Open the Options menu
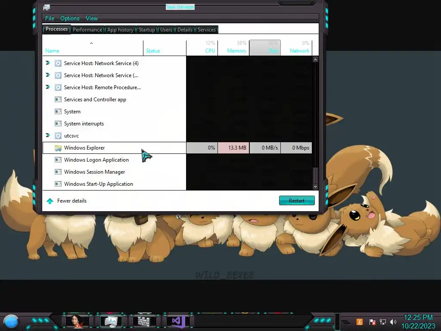This screenshot has width=441, height=331. pos(70,18)
